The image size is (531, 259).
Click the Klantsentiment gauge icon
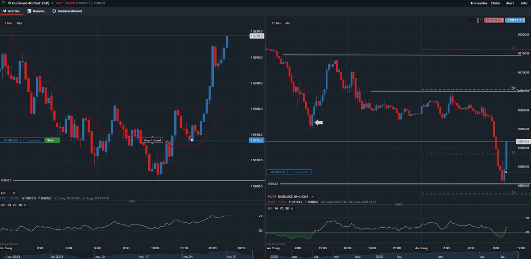54,11
